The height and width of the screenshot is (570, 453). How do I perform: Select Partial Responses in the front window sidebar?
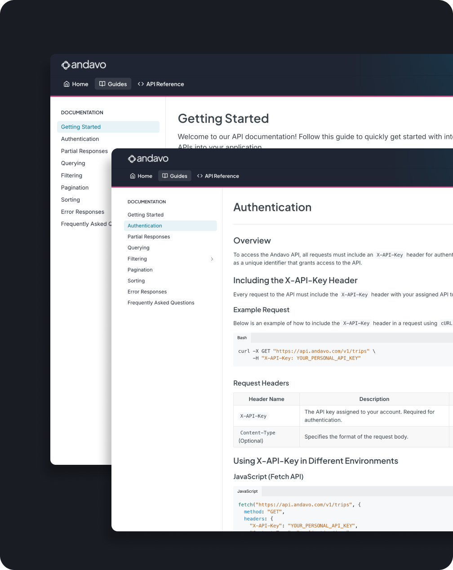(149, 237)
